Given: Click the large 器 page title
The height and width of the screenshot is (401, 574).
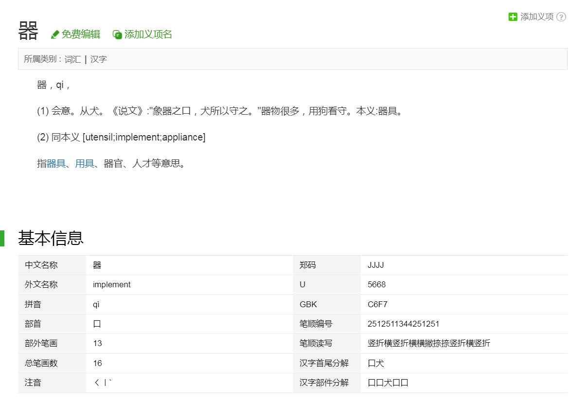Looking at the screenshot, I should coord(28,31).
